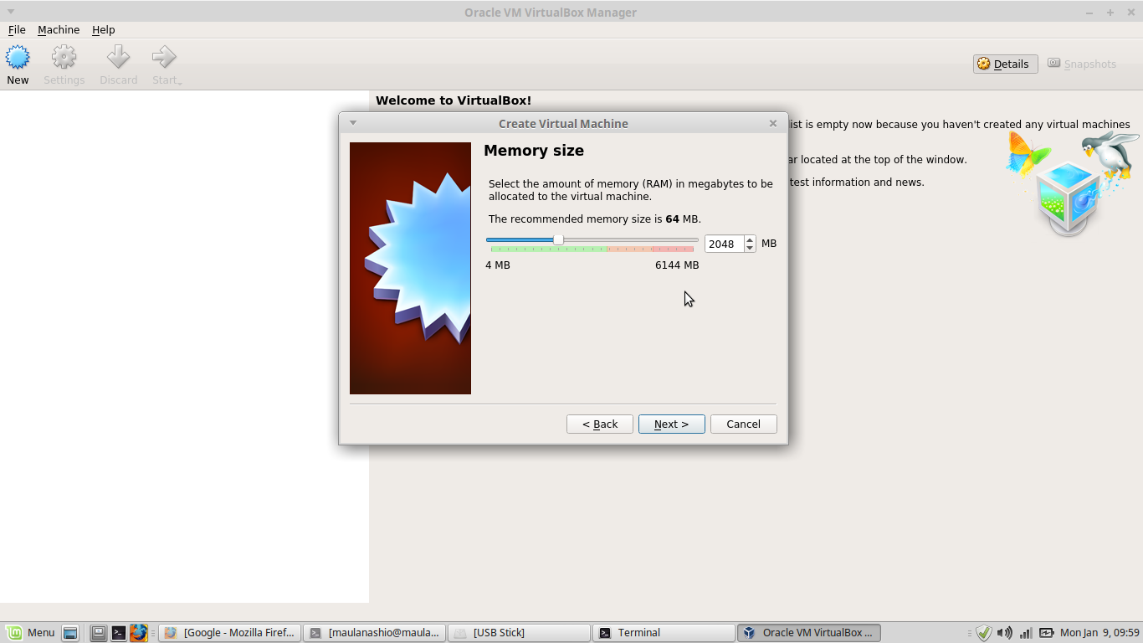Viewport: 1143px width, 643px height.
Task: Open the dialog title bar window menu arrow
Action: [353, 123]
